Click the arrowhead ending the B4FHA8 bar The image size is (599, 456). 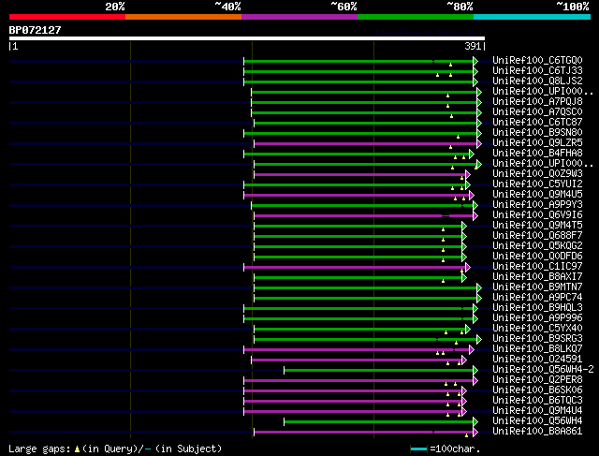point(472,154)
